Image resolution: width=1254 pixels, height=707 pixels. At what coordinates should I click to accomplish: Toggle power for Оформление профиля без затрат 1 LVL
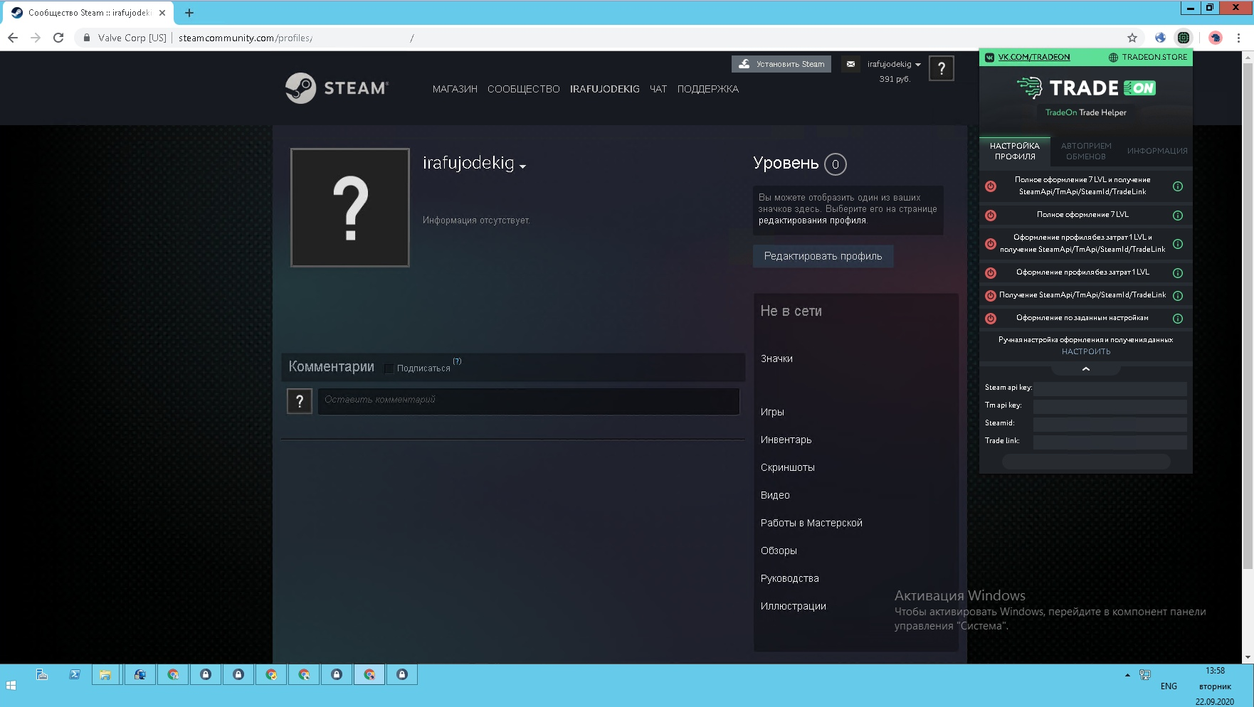[x=991, y=273]
